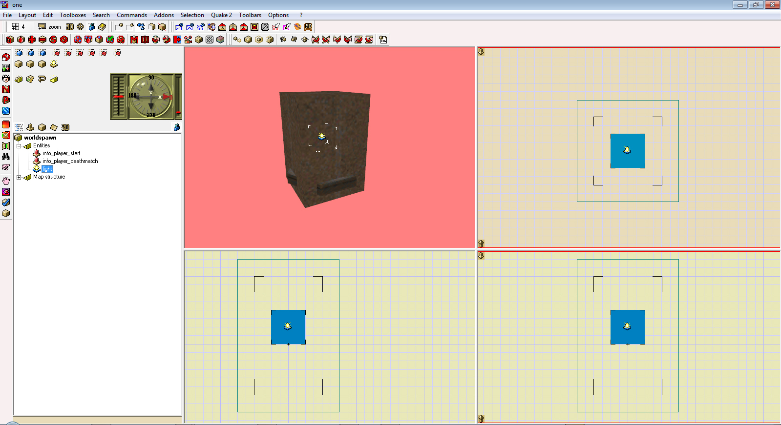
Task: Click the zoom button in toolbar
Action: tap(50, 27)
